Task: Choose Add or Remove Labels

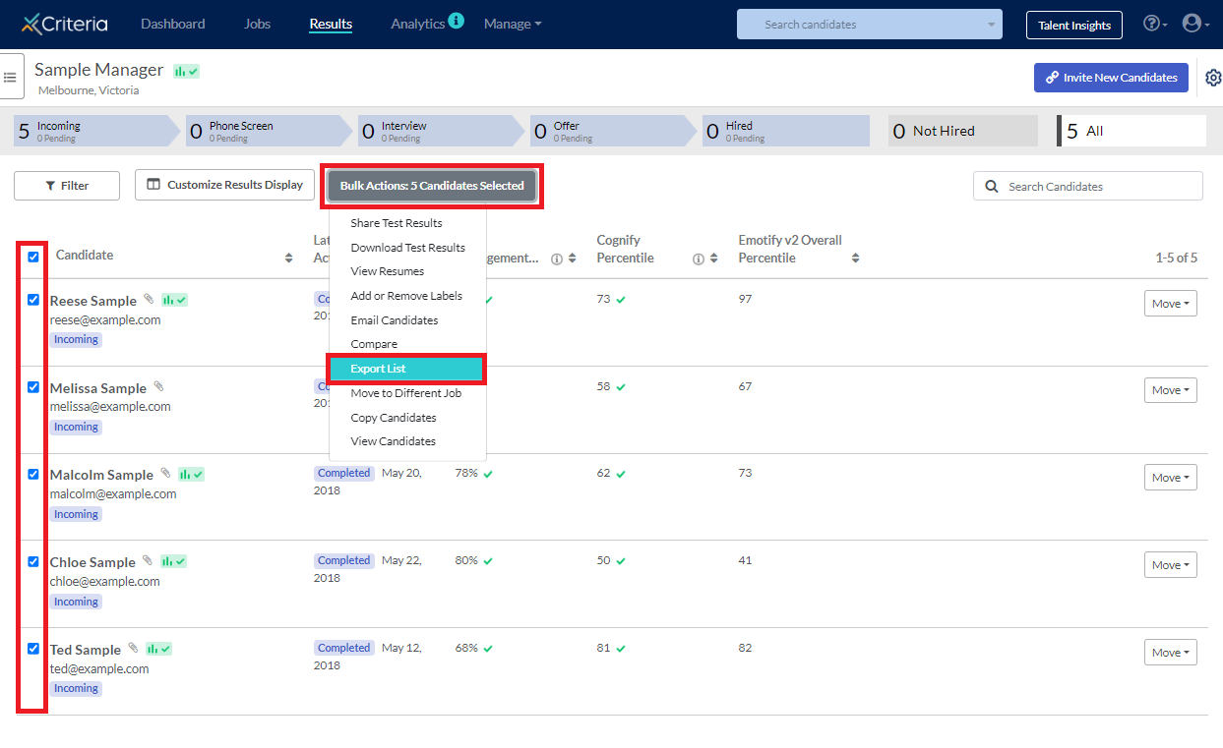Action: [x=407, y=296]
